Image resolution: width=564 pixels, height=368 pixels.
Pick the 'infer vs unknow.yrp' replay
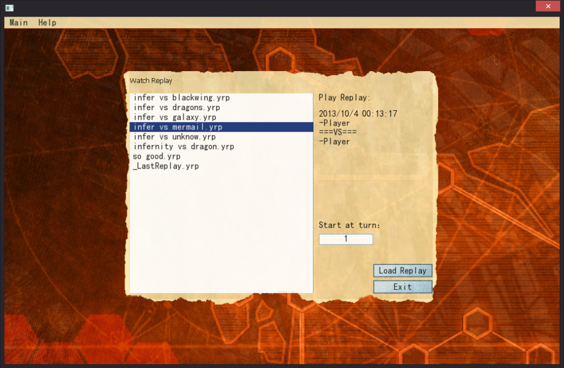coord(175,137)
